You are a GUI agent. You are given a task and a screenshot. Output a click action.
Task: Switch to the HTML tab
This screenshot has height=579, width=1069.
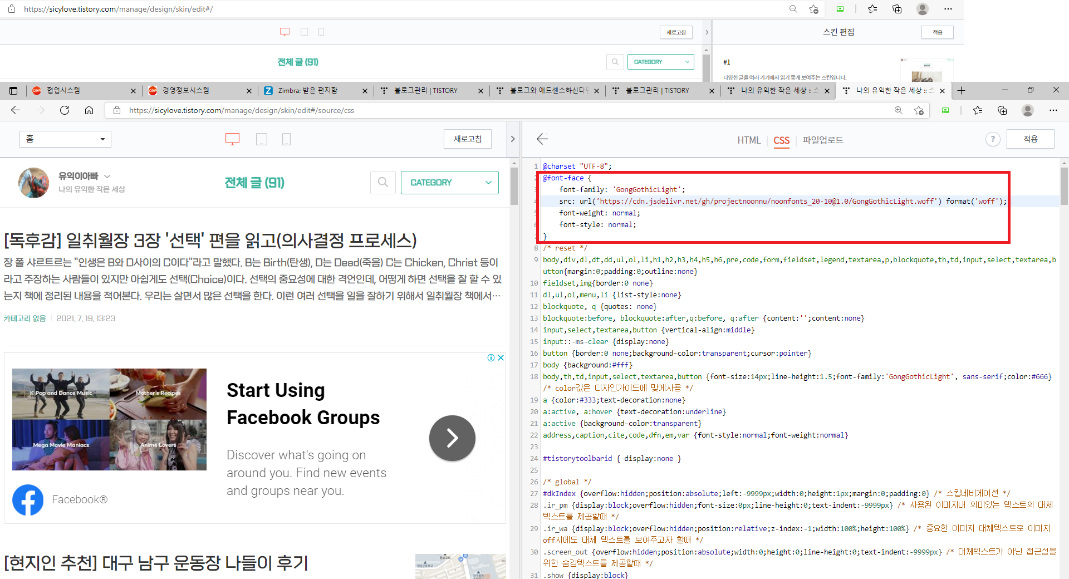point(749,140)
